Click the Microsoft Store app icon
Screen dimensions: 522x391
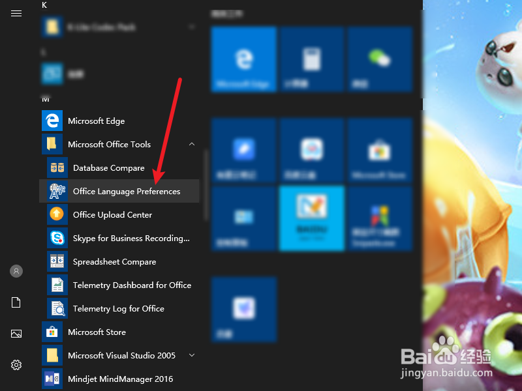point(52,332)
